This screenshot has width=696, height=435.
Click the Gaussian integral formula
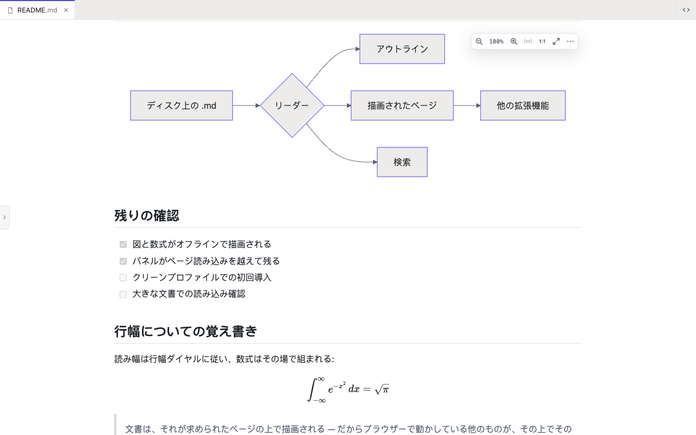pyautogui.click(x=348, y=389)
